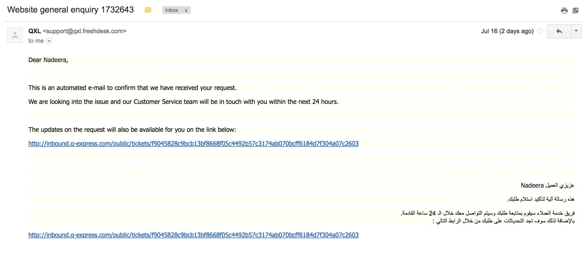This screenshot has height=255, width=587.
Task: Reply to the QXL email
Action: point(559,31)
